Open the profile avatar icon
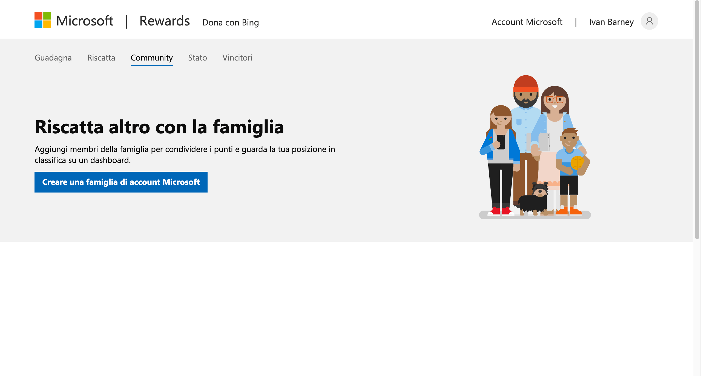This screenshot has width=701, height=376. [649, 21]
